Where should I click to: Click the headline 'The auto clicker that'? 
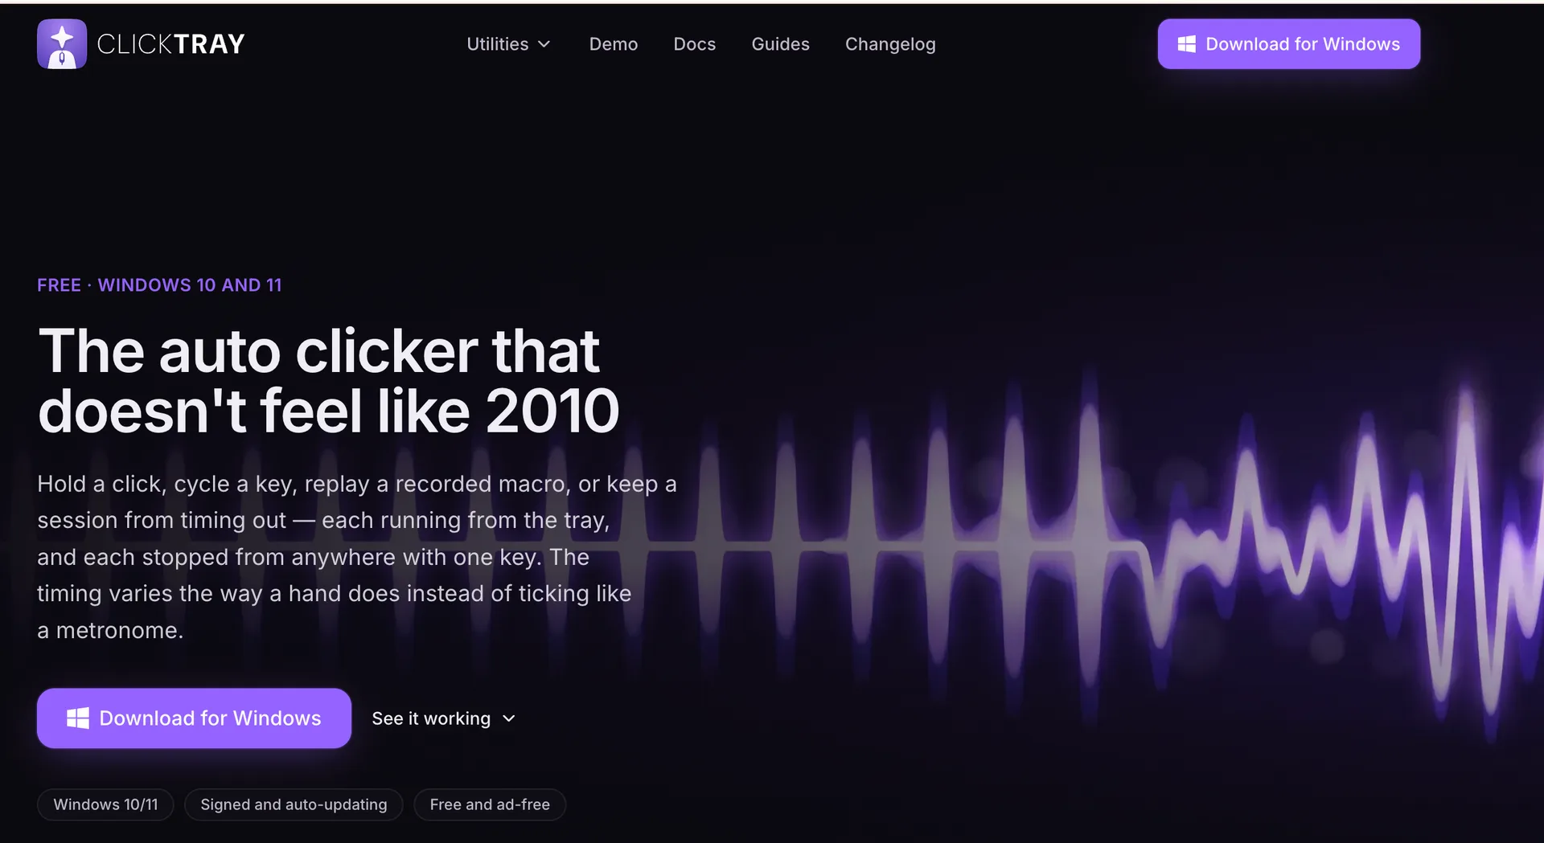tap(318, 351)
